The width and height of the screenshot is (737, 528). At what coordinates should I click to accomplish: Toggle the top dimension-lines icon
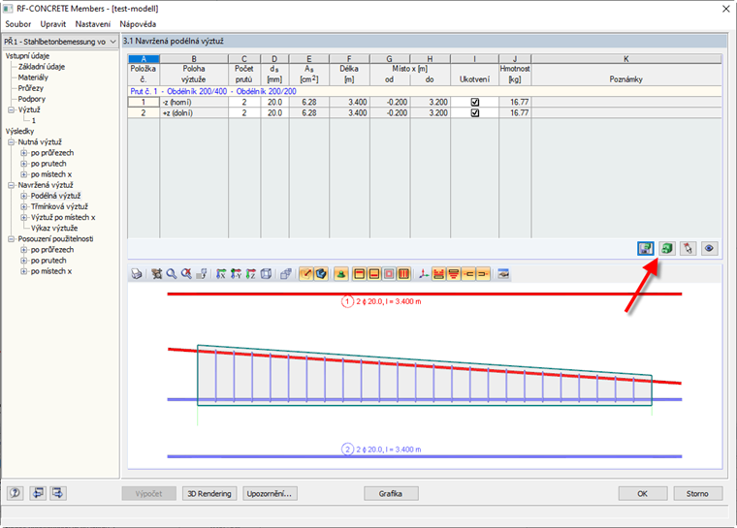point(438,274)
